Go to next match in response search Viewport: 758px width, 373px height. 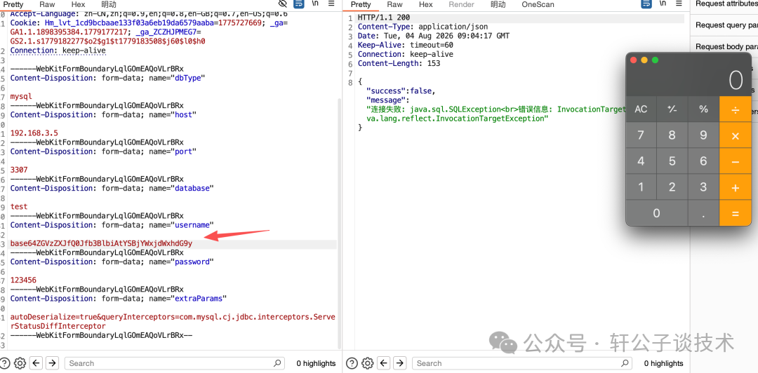(400, 363)
